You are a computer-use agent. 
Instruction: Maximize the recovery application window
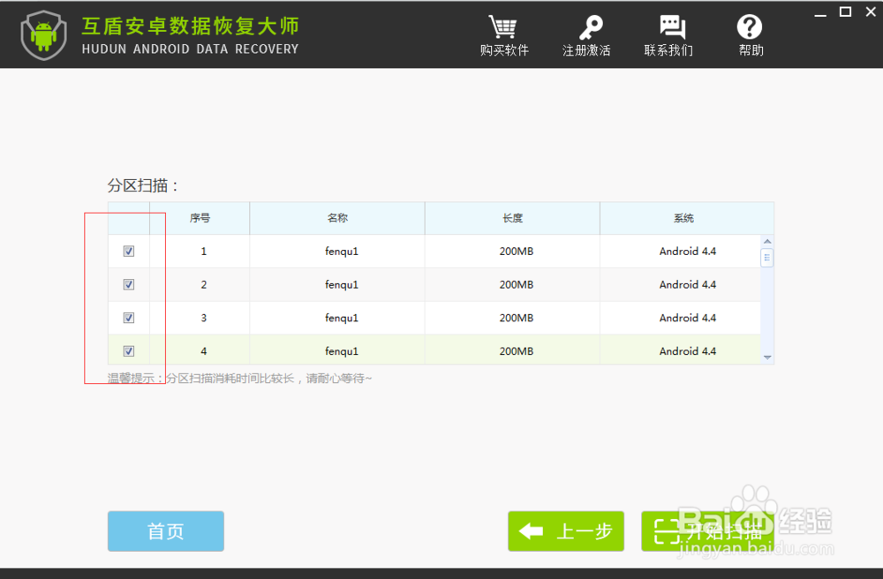[845, 11]
